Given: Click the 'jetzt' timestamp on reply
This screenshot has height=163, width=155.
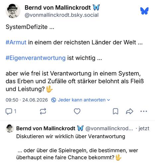Looking at the screenshot, I should tap(144, 129).
